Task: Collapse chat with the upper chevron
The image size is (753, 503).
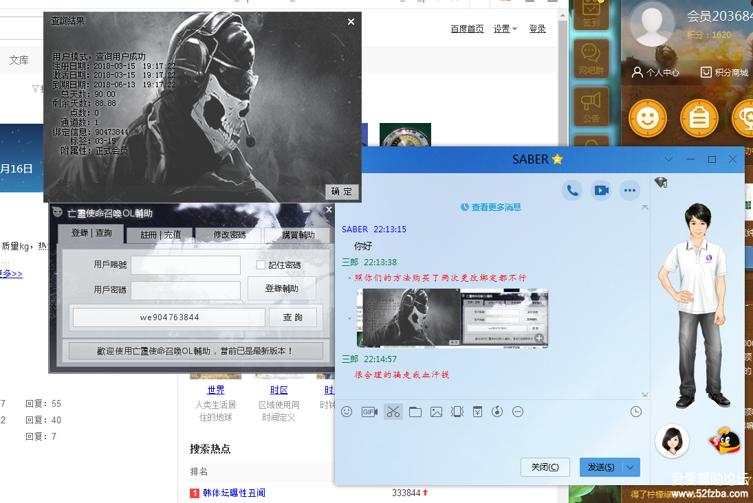Action: (x=645, y=208)
